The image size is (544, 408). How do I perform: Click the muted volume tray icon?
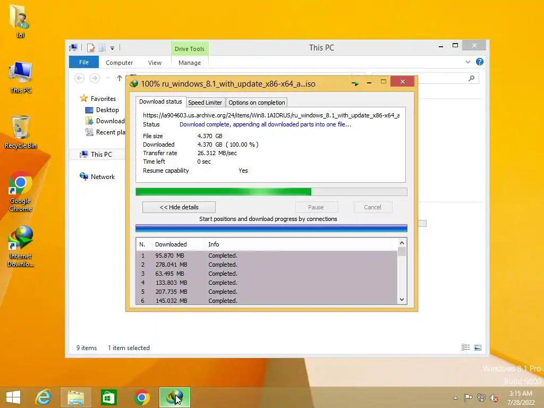494,398
